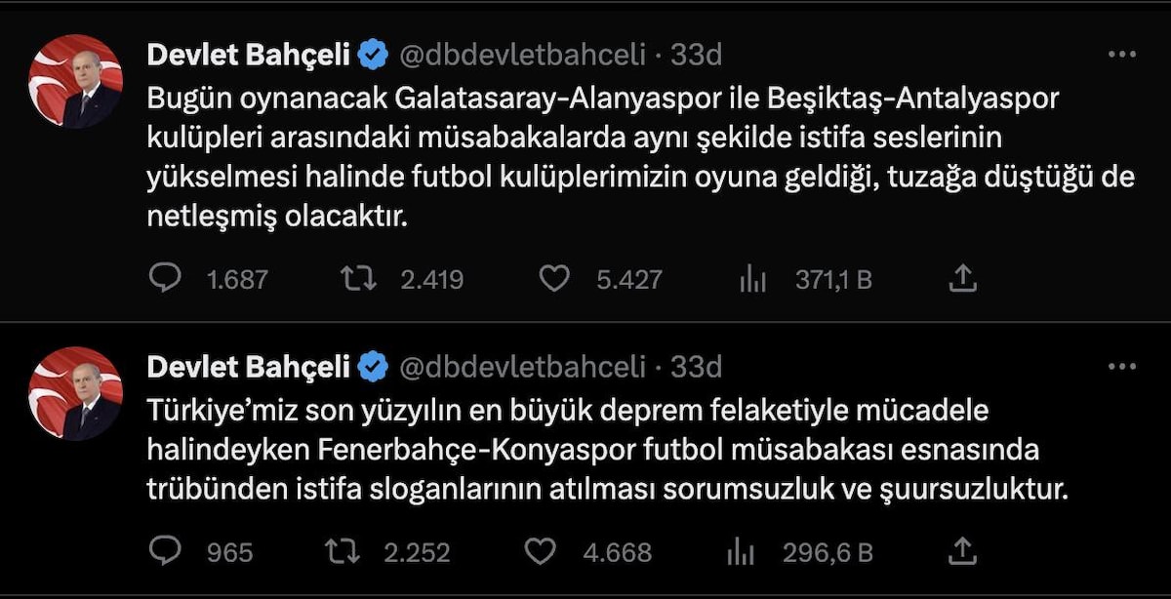
Task: Retweet the Fenerbahçe-Konyaspor tweet
Action: [343, 552]
